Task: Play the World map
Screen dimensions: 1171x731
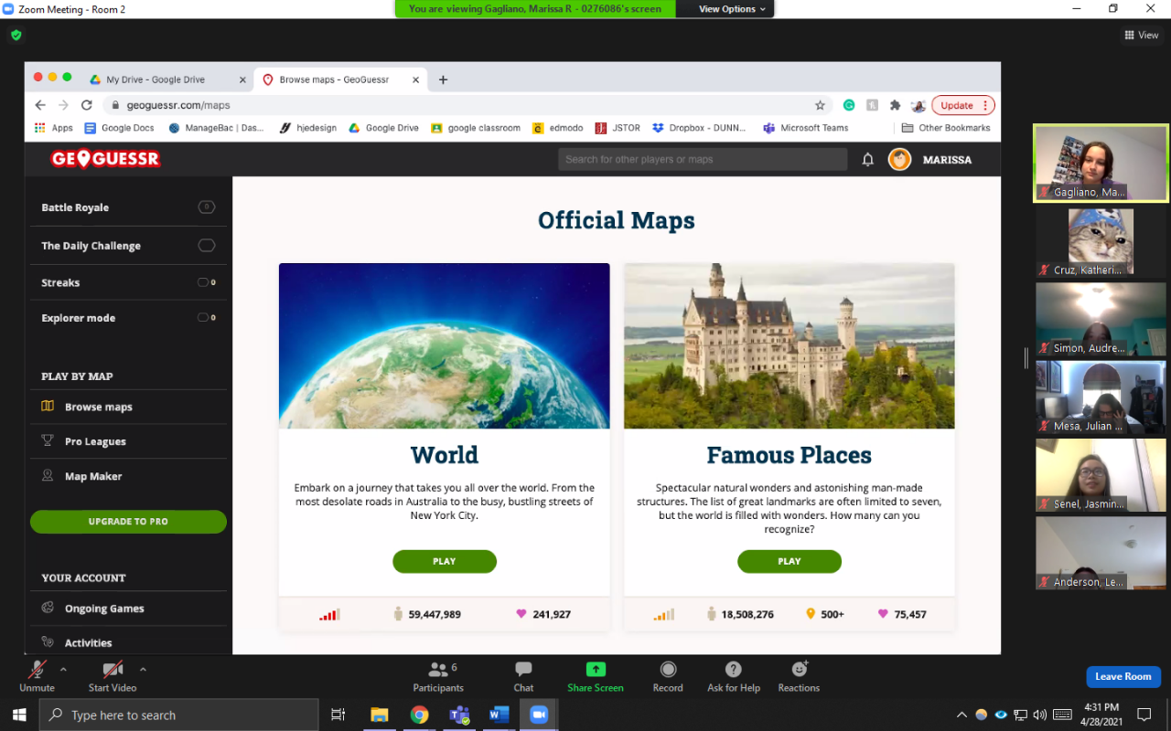Action: (x=445, y=561)
